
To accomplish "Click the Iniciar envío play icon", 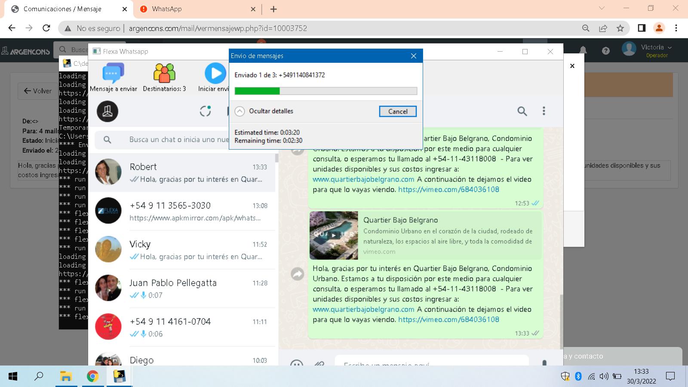I will click(215, 73).
